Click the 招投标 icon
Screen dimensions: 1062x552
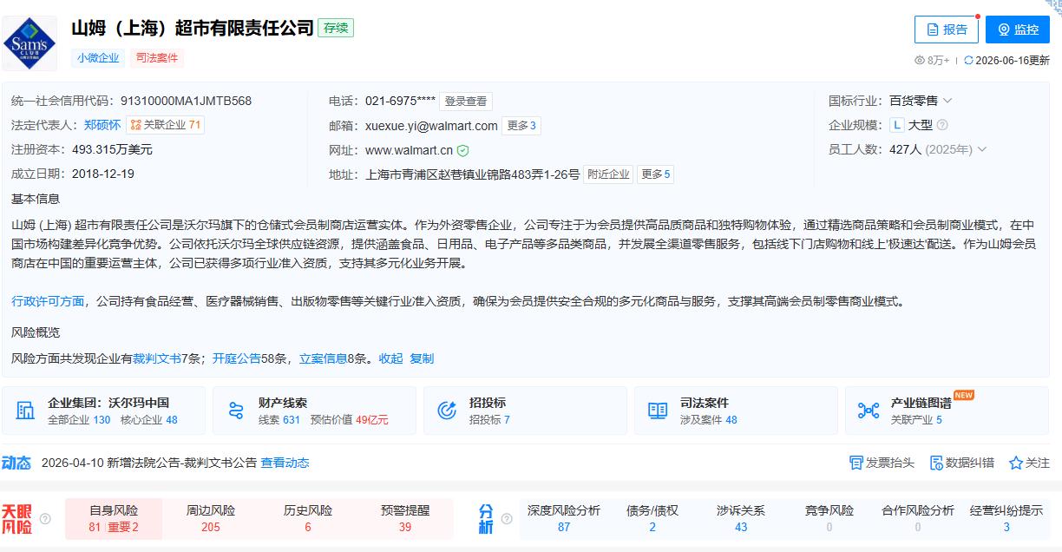coord(447,411)
